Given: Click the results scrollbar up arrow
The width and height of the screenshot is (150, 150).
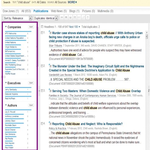Looking at the screenshot, I should (x=147, y=33).
